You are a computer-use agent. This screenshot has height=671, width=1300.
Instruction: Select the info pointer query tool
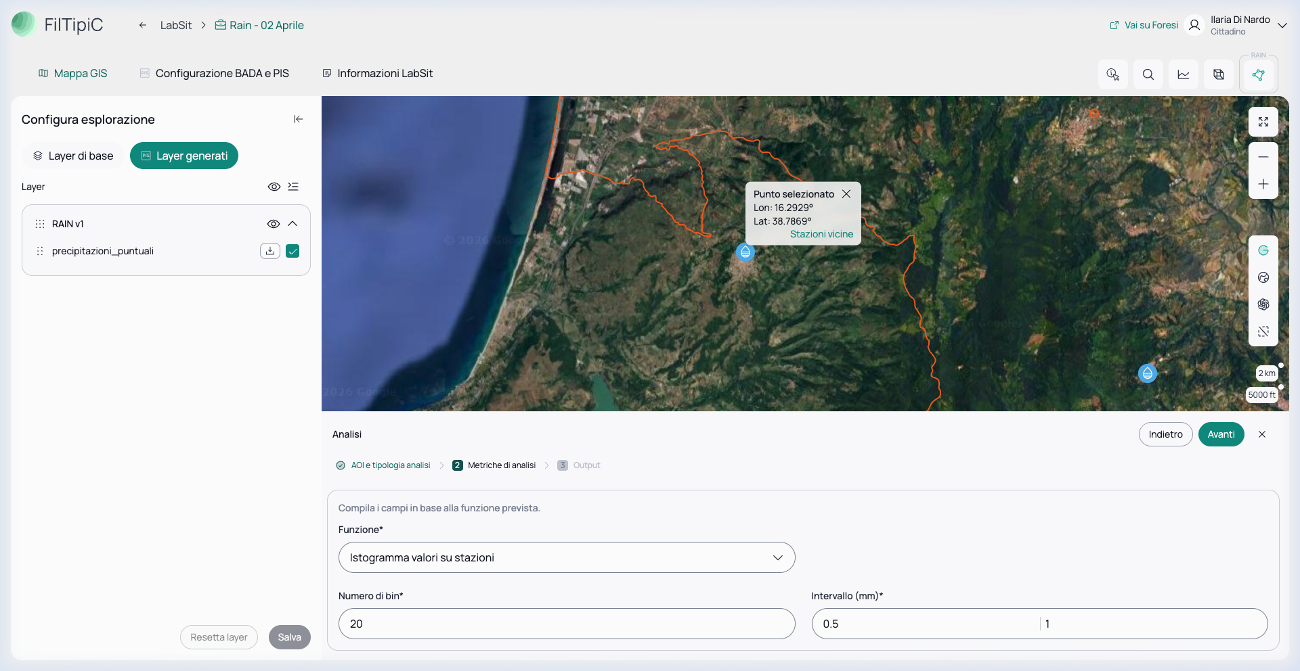point(1113,74)
